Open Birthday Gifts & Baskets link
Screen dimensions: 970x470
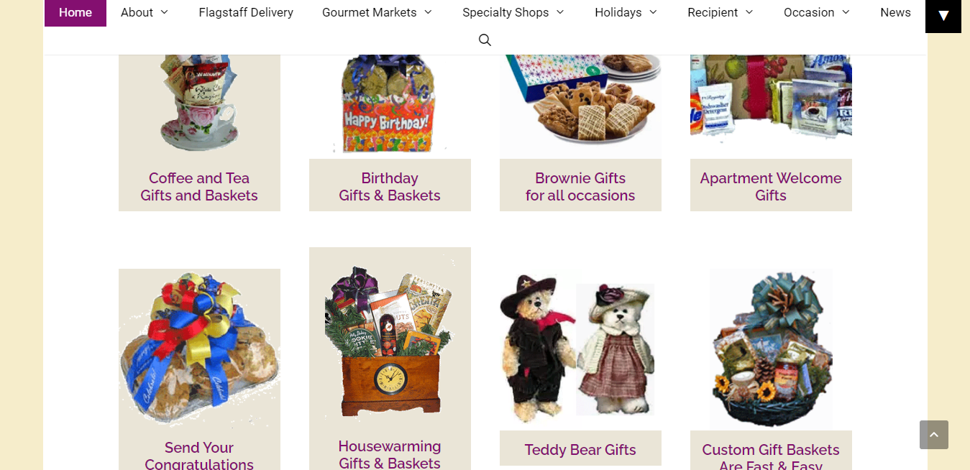(x=390, y=187)
